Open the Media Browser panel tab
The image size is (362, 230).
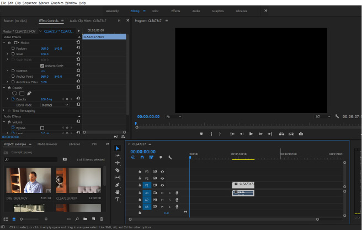pyautogui.click(x=47, y=144)
